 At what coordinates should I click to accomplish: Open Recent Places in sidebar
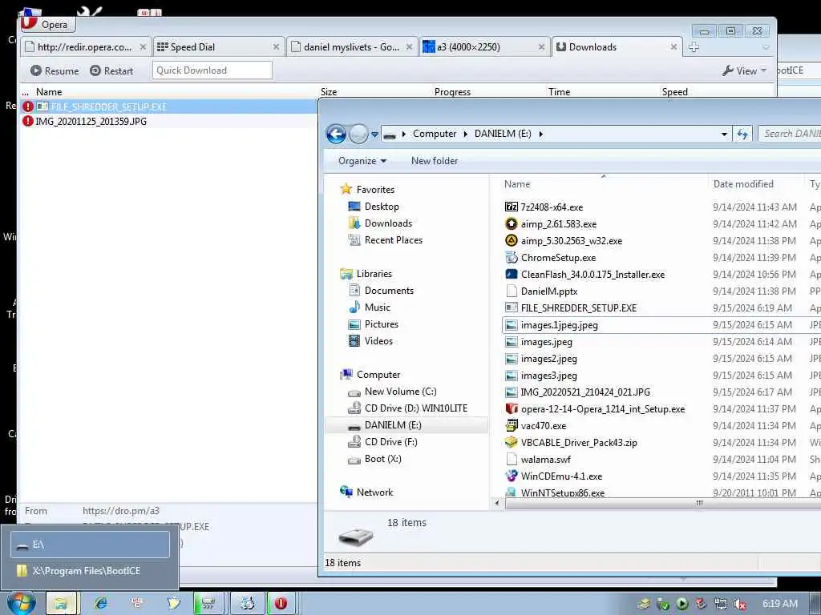pos(393,240)
